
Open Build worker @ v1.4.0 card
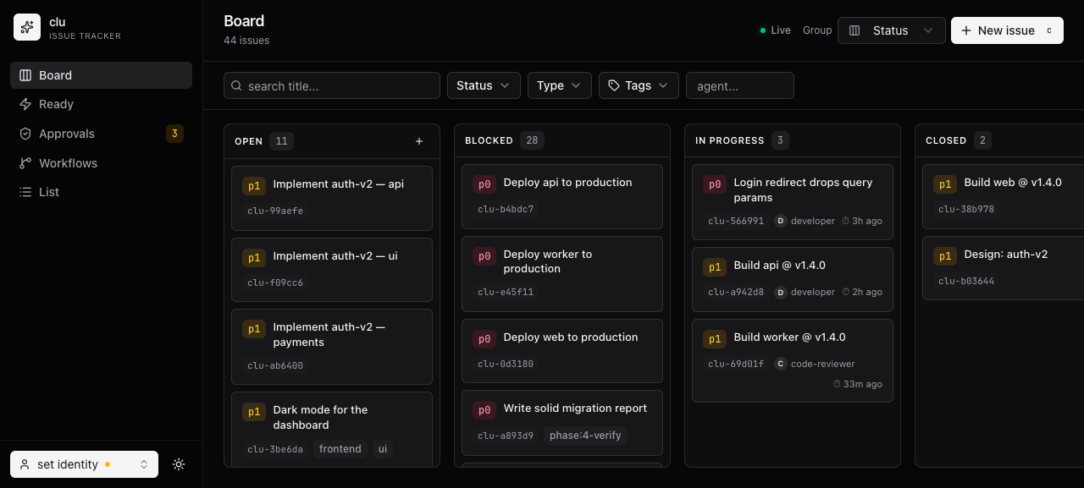click(x=793, y=360)
